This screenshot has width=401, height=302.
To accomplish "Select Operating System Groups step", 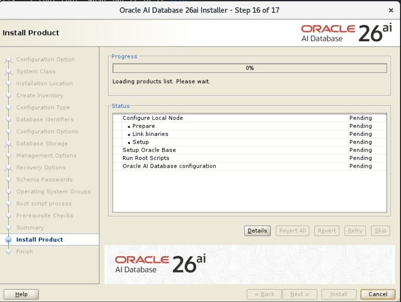I will [x=53, y=192].
